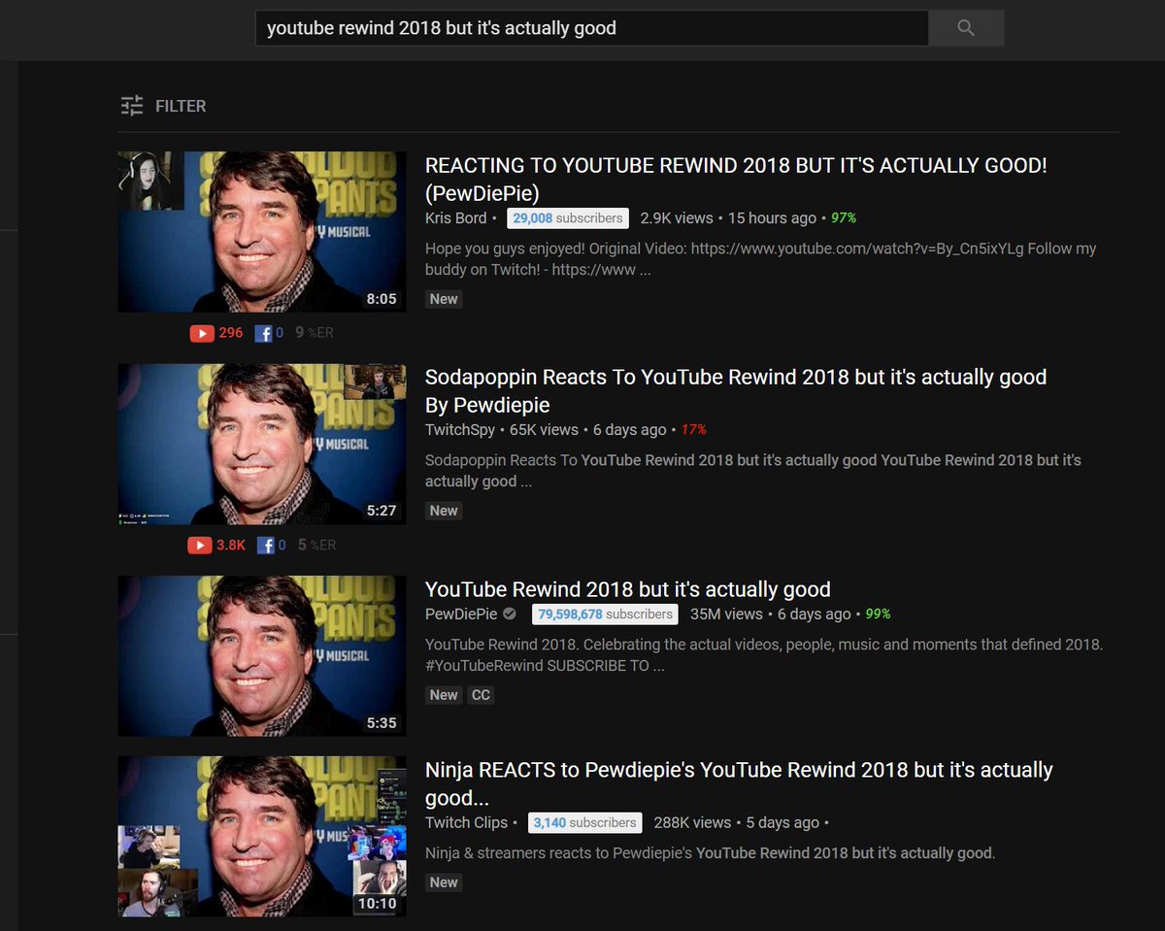Click description Celebrating the actual videos
This screenshot has height=931, width=1165.
pyautogui.click(x=764, y=655)
